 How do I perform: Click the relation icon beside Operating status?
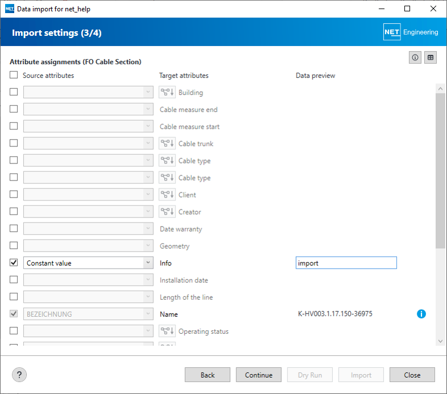(167, 331)
